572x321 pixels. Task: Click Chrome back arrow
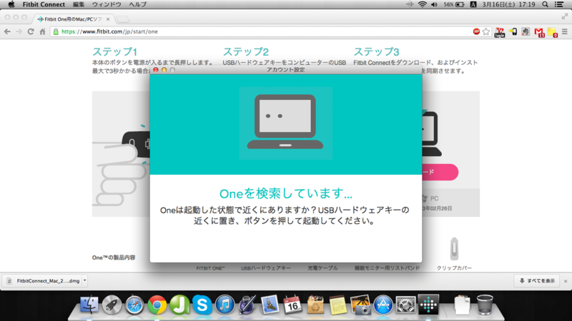(x=7, y=31)
